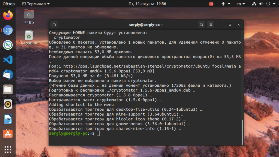Open the en keyboard layout dropdown
Screen dimensions: 279x157
[x=241, y=4]
